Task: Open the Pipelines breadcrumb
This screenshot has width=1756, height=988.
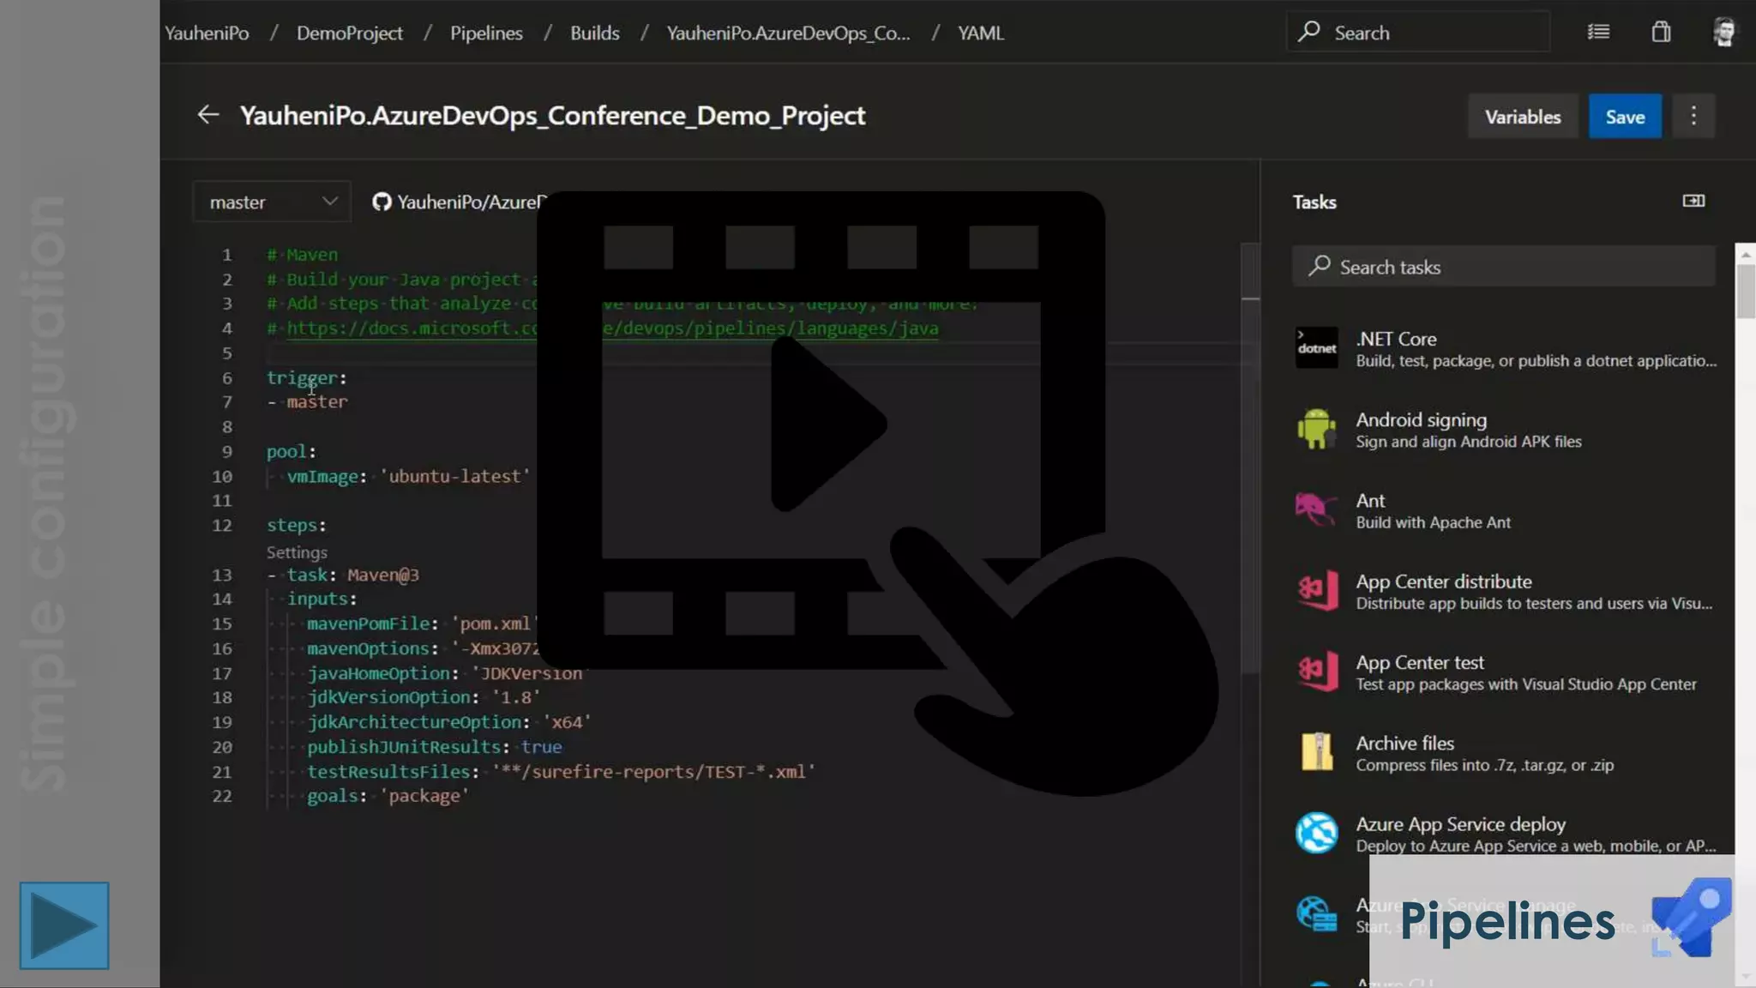Action: (486, 33)
